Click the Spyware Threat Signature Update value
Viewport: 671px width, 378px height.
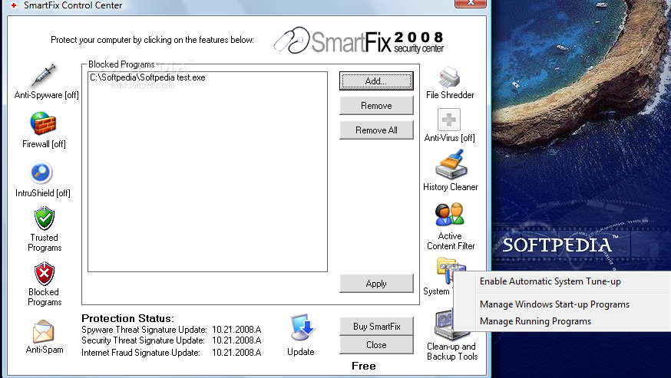[236, 330]
